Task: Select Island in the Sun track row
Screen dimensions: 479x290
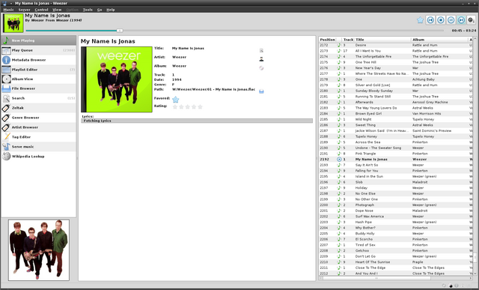Action: pos(396,177)
